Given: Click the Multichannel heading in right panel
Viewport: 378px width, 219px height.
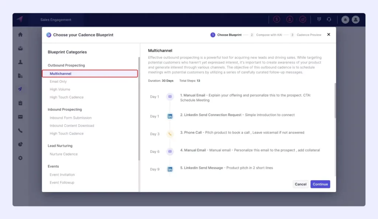Looking at the screenshot, I should (160, 51).
